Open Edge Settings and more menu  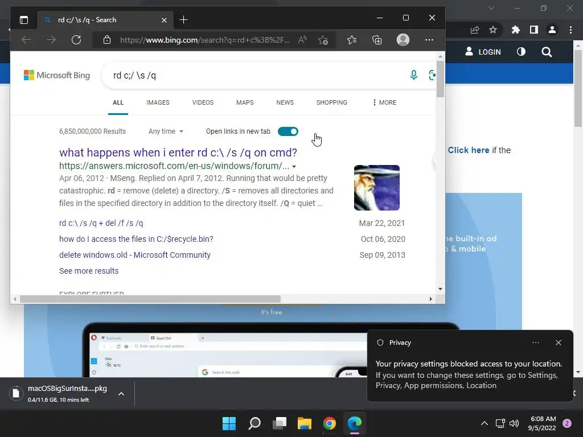429,40
